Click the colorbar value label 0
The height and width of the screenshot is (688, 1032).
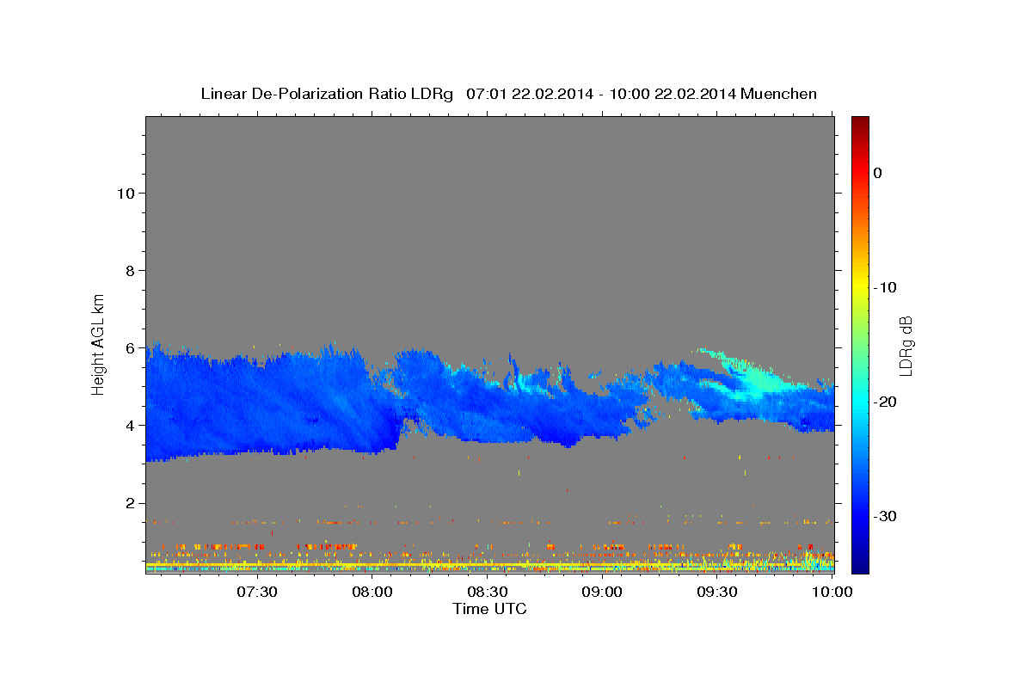coord(877,173)
